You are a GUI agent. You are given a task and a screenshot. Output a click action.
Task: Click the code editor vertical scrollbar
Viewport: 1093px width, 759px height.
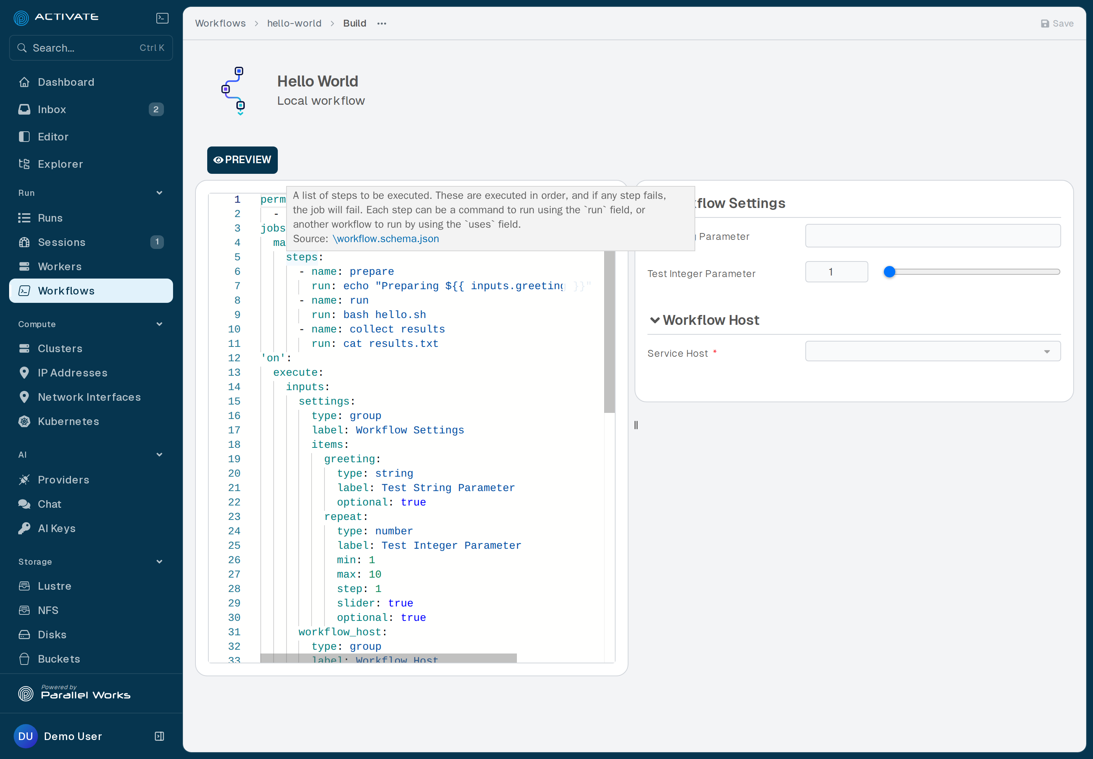(609, 331)
